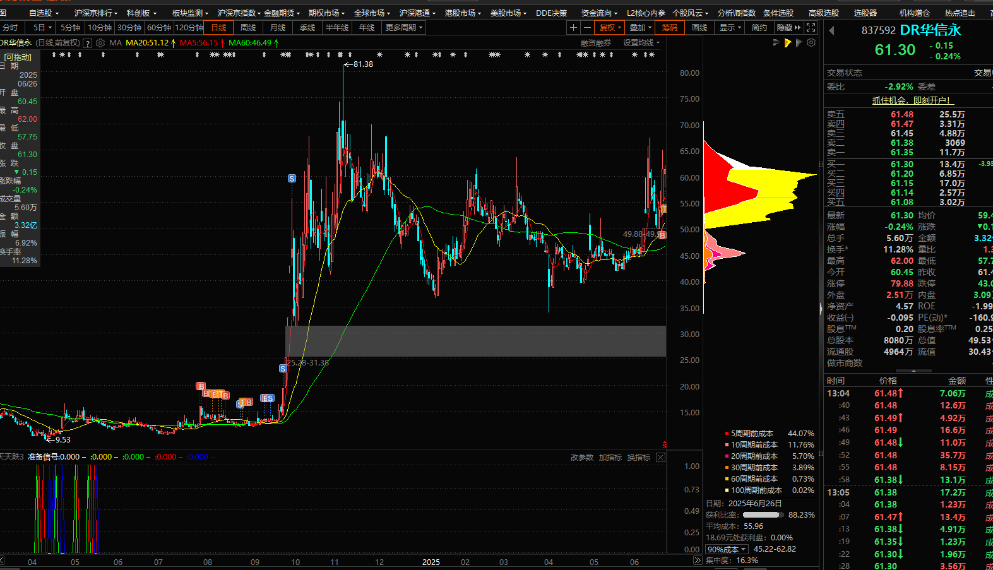
Task: Expand 更多周期 more periods dropdown
Action: [404, 27]
